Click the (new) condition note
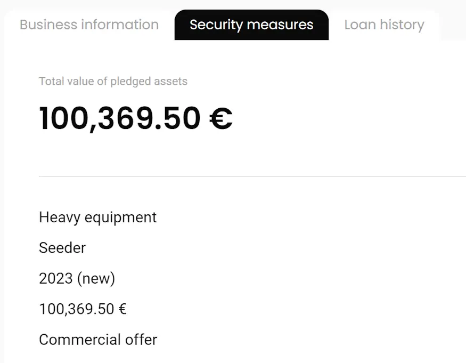 (x=96, y=278)
